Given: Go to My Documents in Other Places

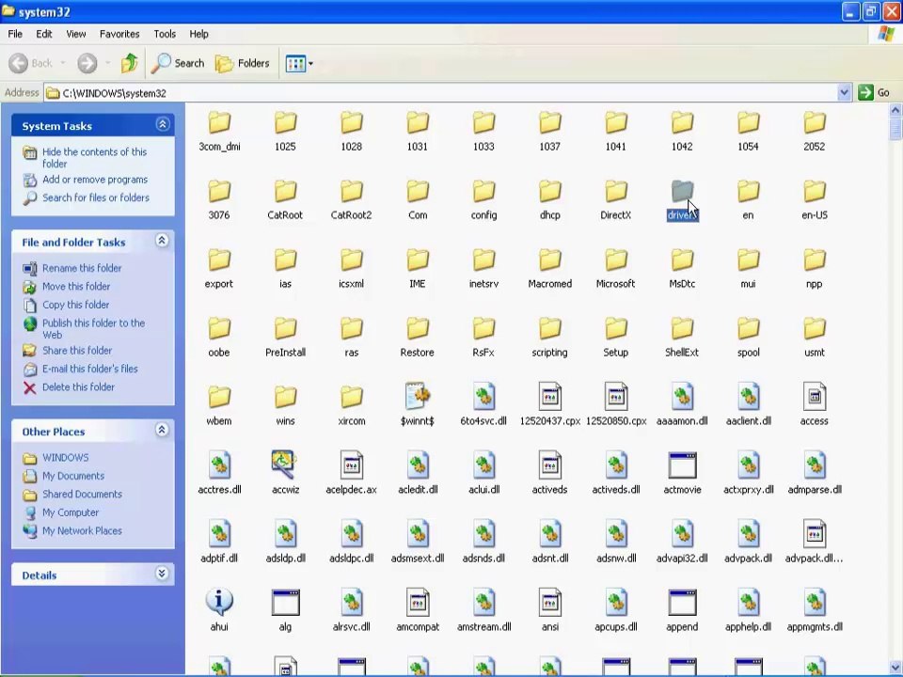Looking at the screenshot, I should 73,476.
